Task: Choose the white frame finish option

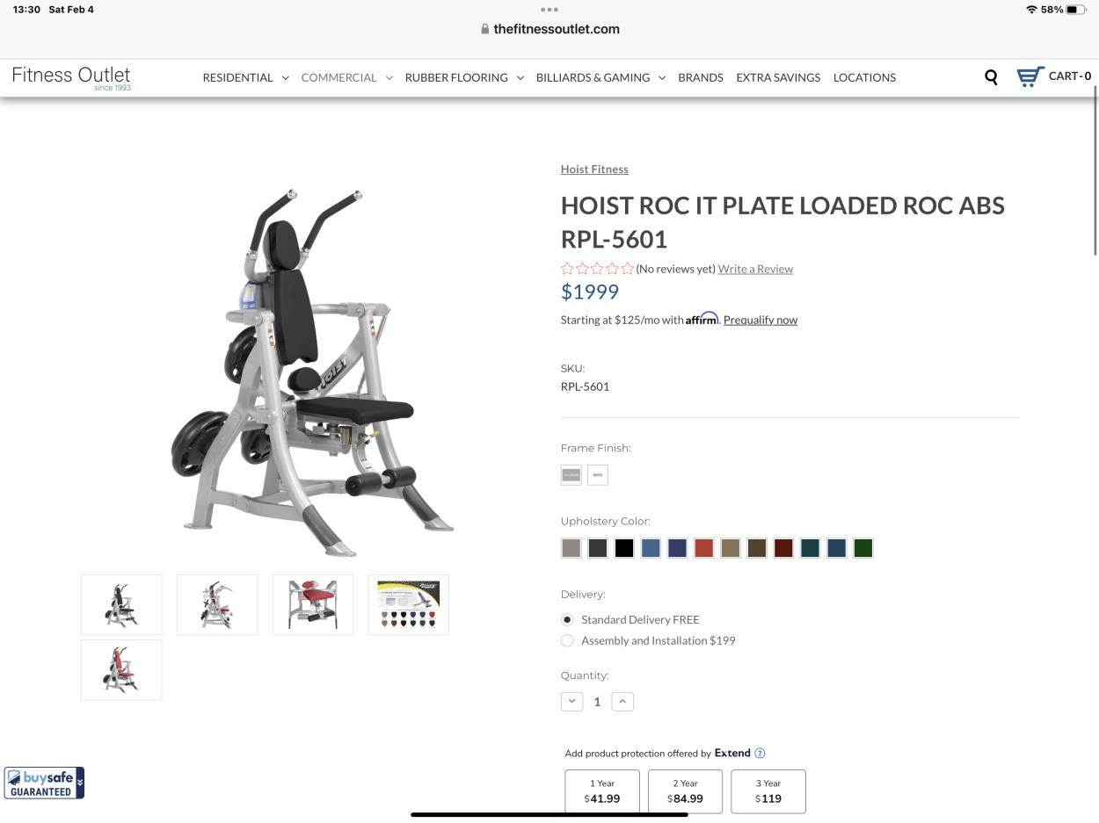Action: coord(598,475)
